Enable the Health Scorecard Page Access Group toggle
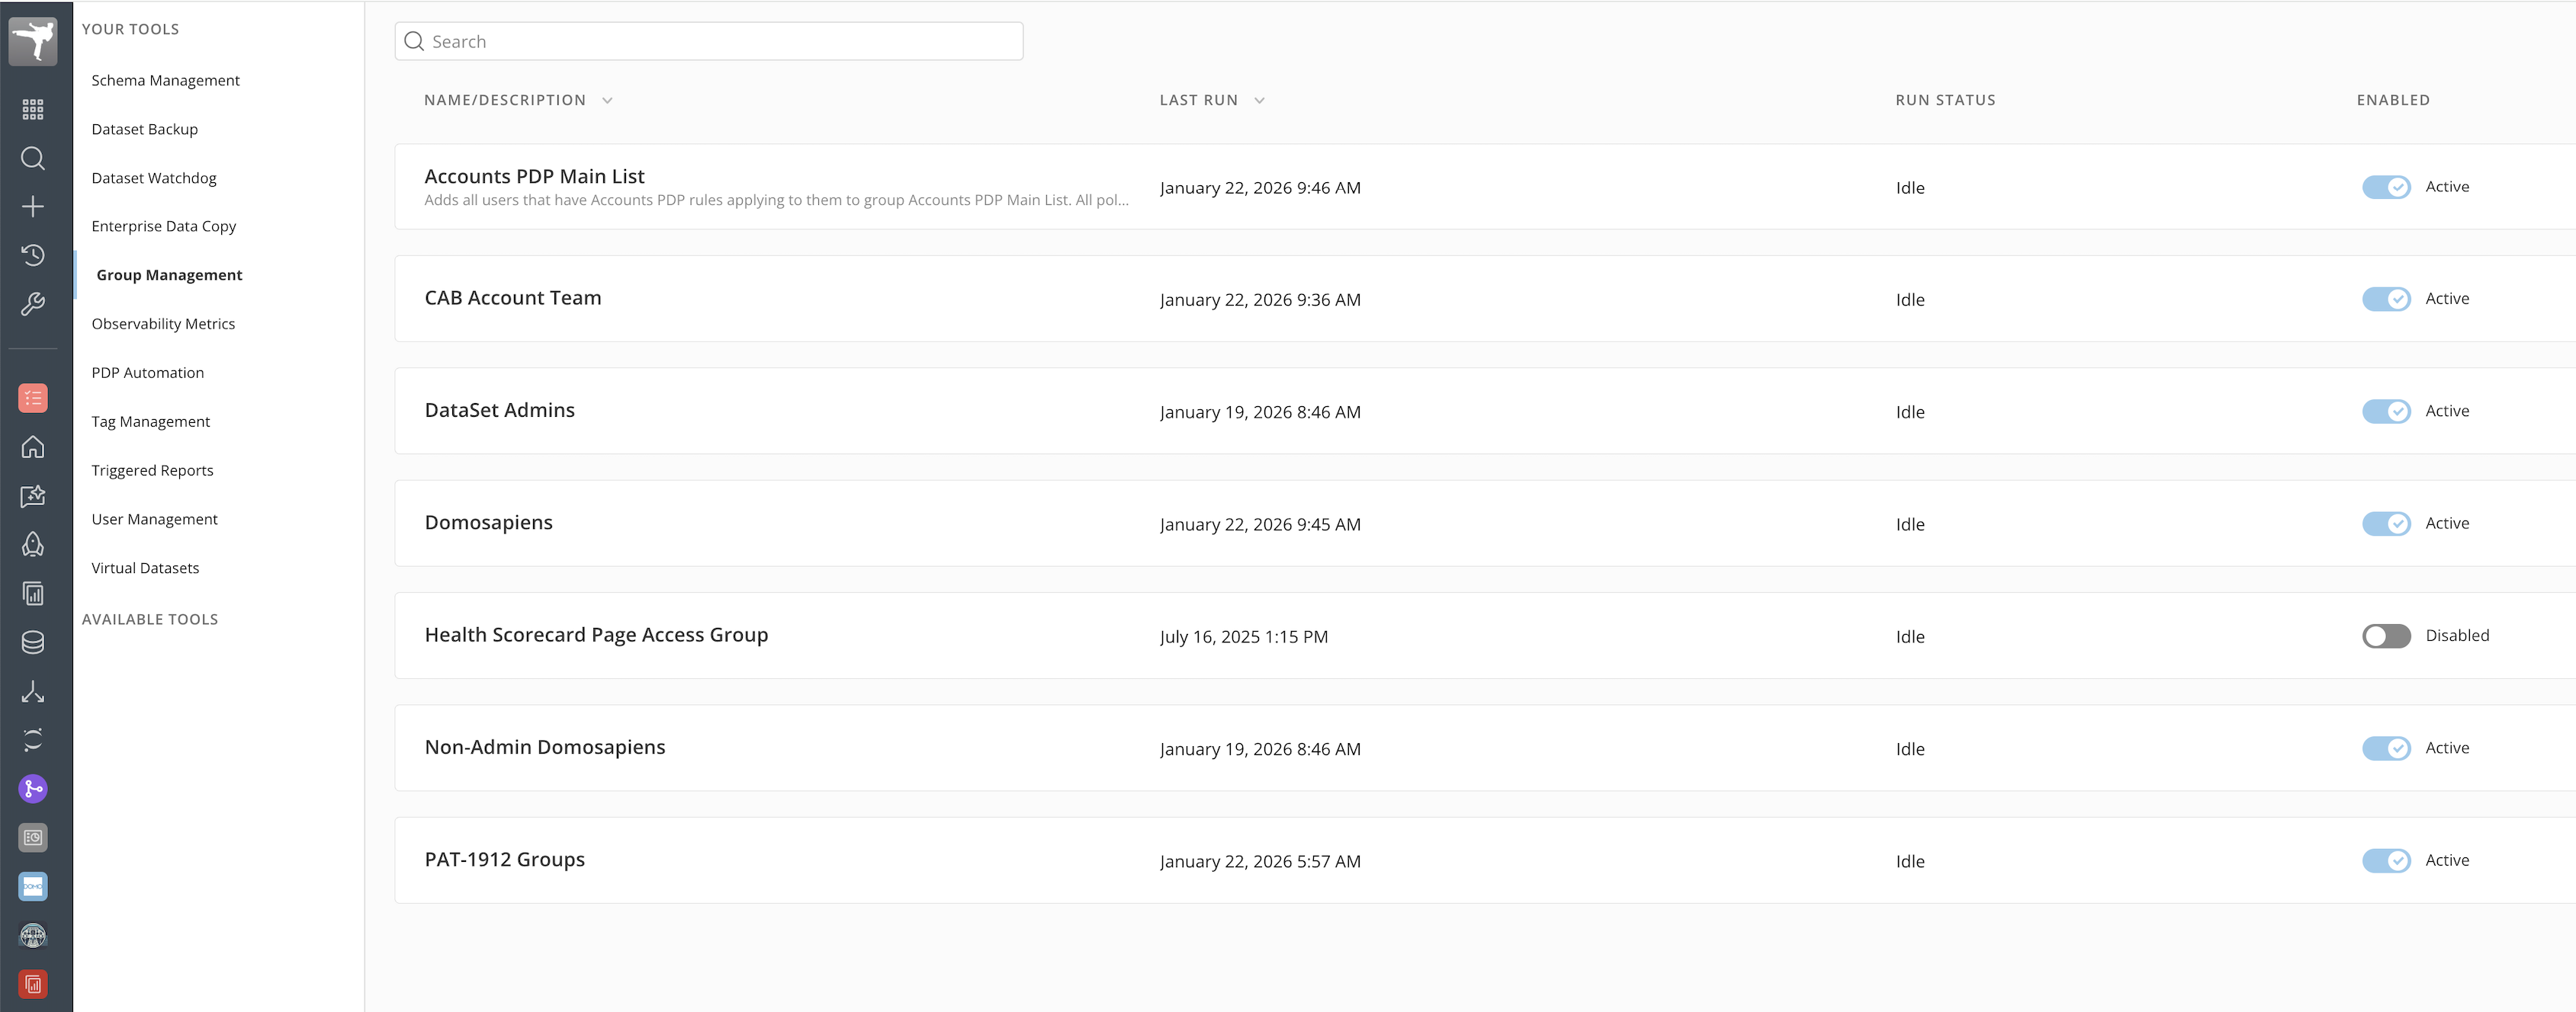 coord(2385,636)
